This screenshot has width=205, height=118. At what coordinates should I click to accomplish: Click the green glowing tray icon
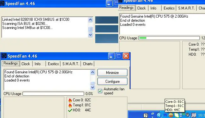click(x=176, y=115)
